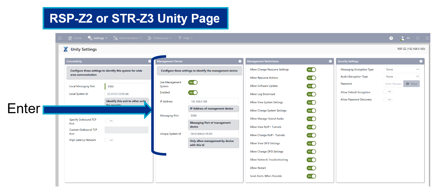Click the security Password field
The image size is (440, 191).
click(393, 84)
